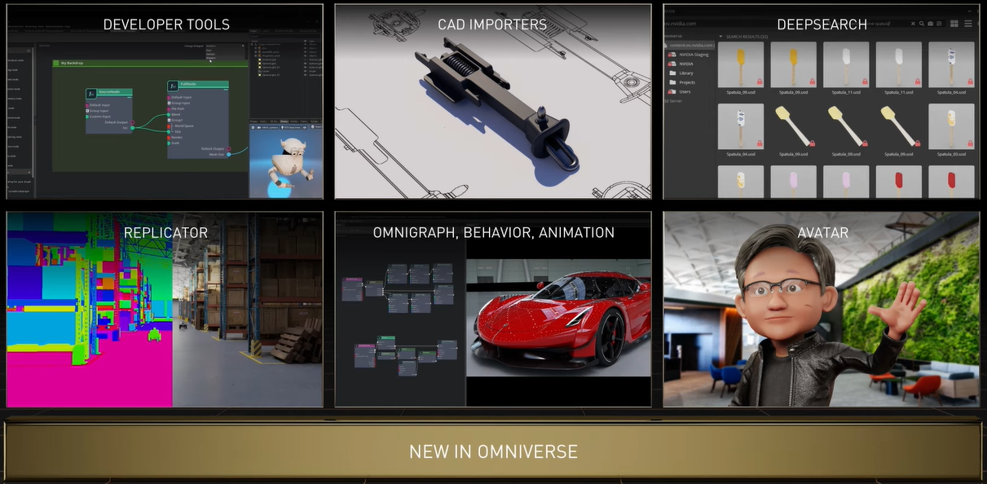Click the Src output port on SourceNode
This screenshot has width=987, height=484.
click(x=132, y=128)
